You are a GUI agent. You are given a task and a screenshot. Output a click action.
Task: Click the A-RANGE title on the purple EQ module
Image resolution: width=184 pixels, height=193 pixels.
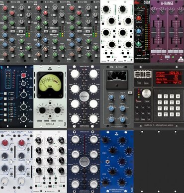click(167, 3)
